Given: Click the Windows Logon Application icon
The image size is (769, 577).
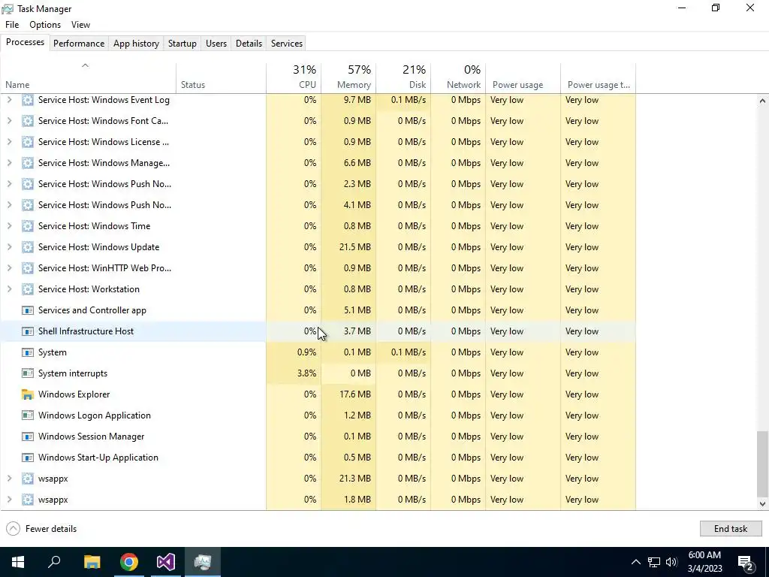Looking at the screenshot, I should pyautogui.click(x=28, y=415).
